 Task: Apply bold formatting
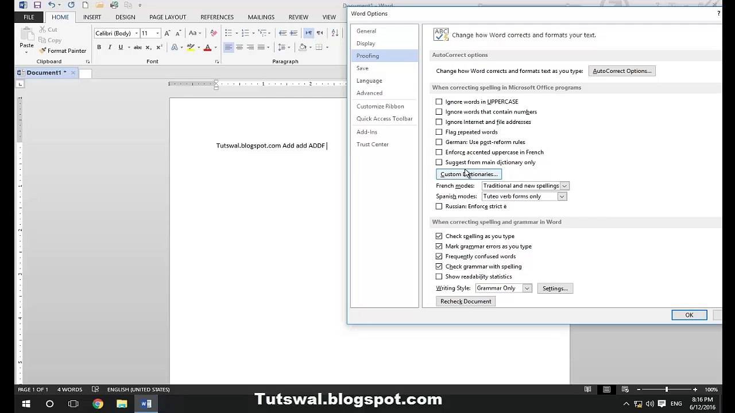(x=99, y=47)
